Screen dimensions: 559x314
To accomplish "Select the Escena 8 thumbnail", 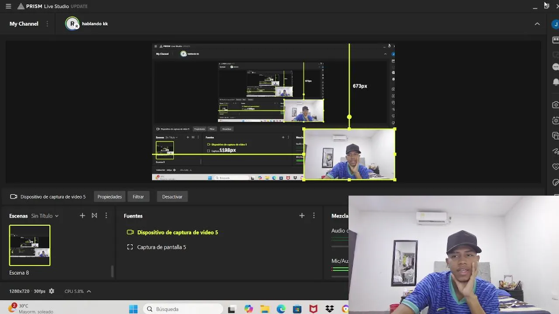I will pyautogui.click(x=30, y=245).
